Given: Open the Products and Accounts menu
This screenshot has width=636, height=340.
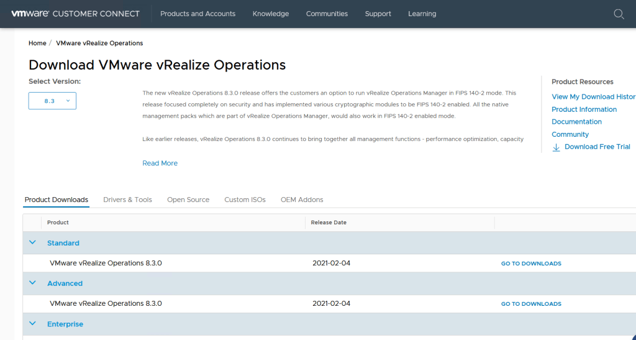Looking at the screenshot, I should pyautogui.click(x=198, y=14).
